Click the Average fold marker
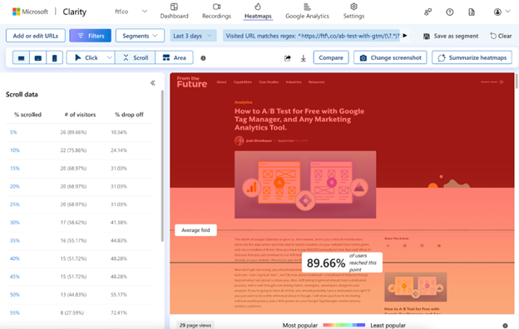Image resolution: width=519 pixels, height=329 pixels. pos(195,230)
